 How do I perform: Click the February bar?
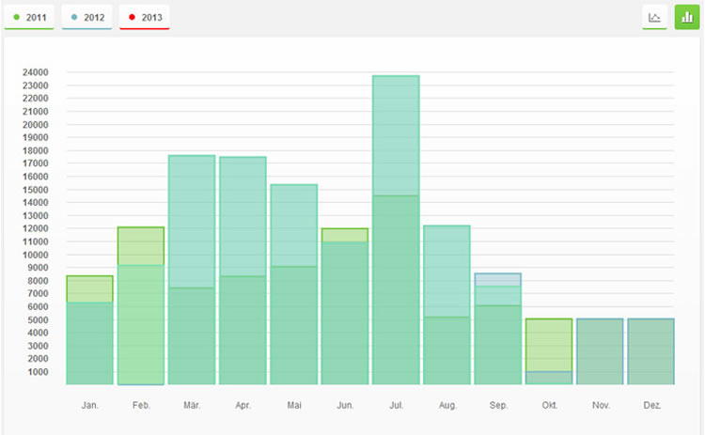point(141,310)
